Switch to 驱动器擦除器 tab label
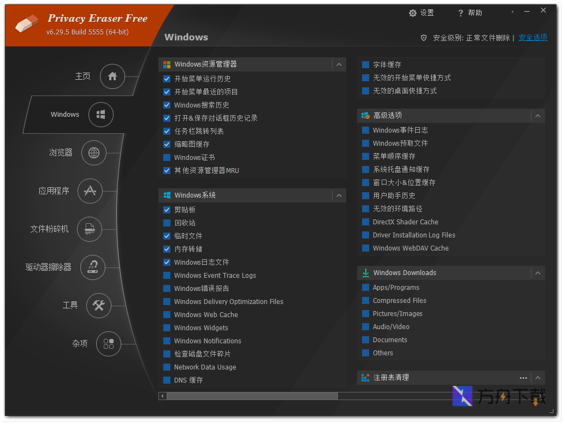This screenshot has width=563, height=423. pos(48,267)
